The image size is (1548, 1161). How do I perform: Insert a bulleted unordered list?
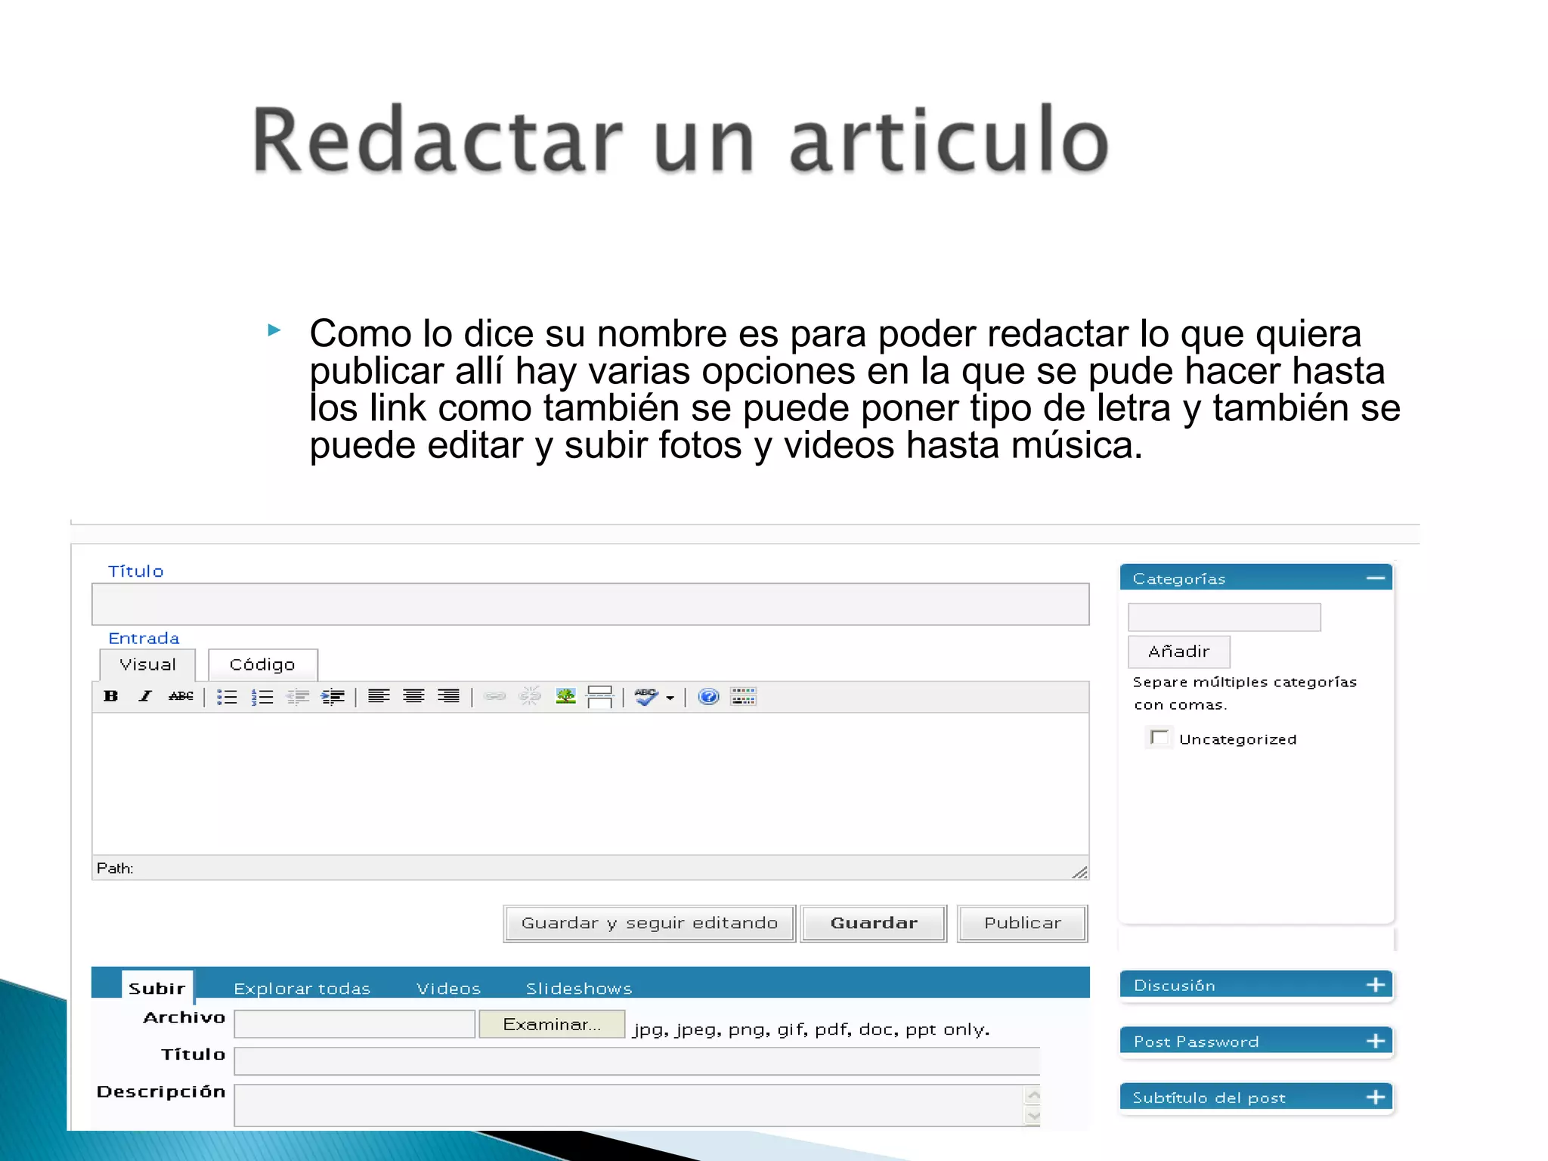pos(227,697)
